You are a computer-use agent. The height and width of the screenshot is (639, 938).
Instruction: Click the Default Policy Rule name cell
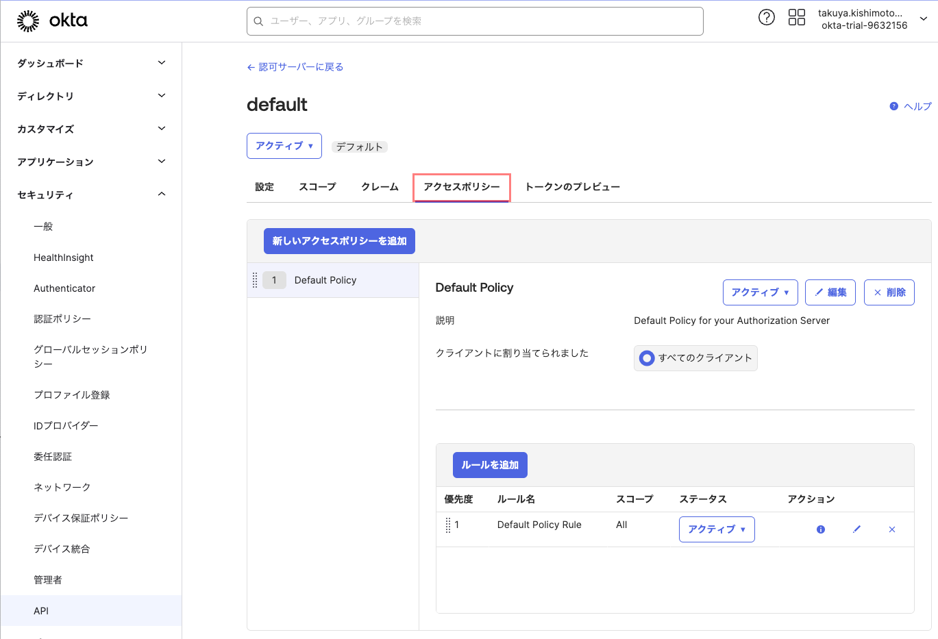pos(539,525)
